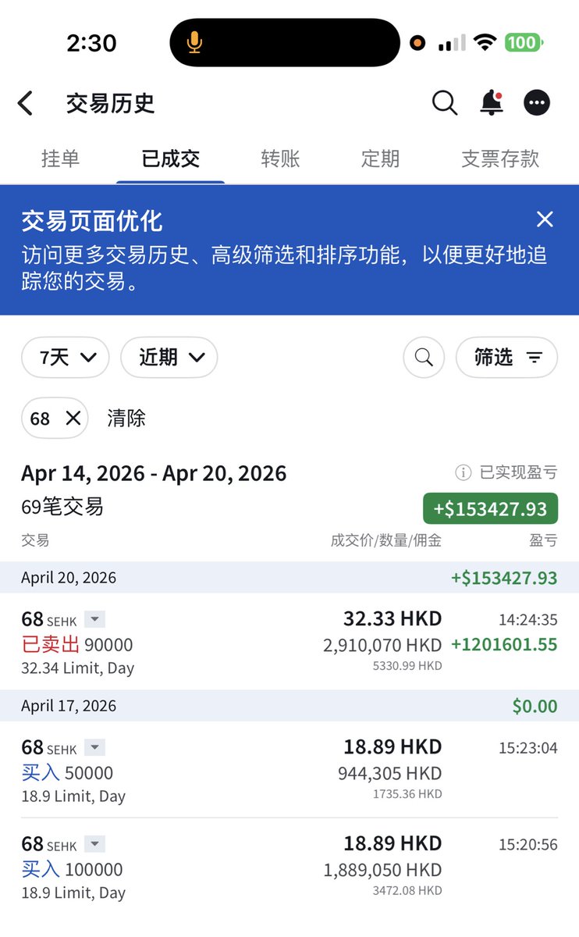Tap the 32.34 Limit, Day order detail
Screen dimensions: 579x937
78,668
